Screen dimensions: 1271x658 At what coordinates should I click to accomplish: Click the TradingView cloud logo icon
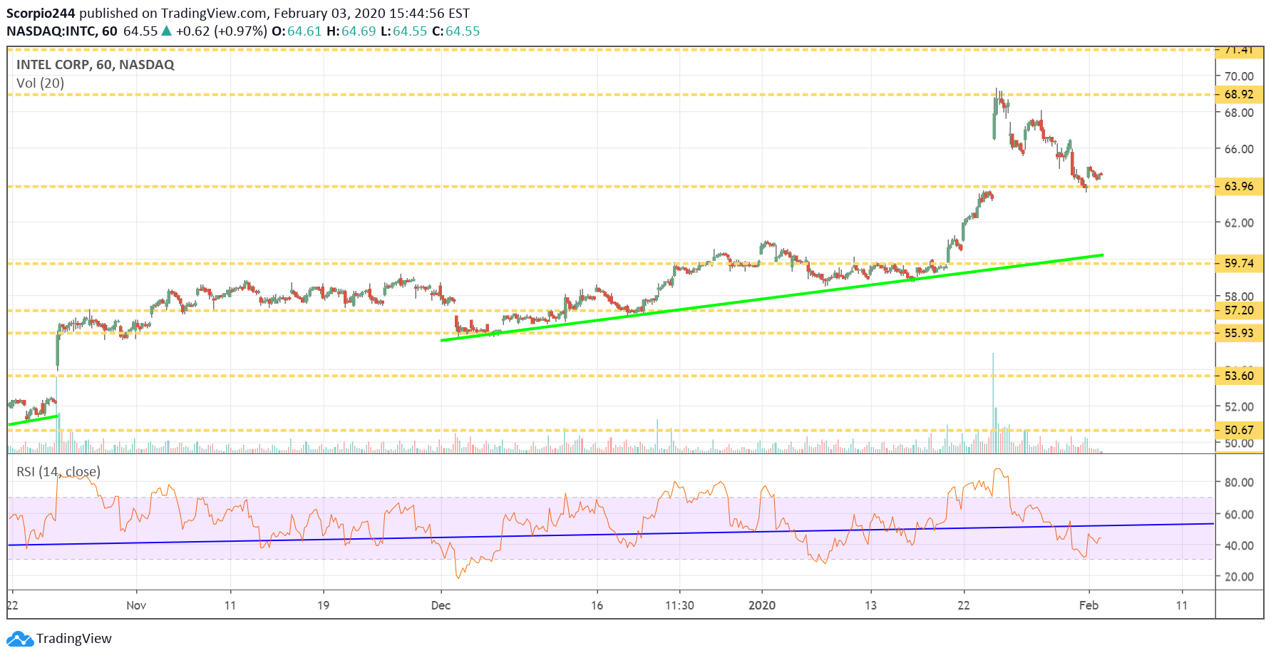point(20,639)
